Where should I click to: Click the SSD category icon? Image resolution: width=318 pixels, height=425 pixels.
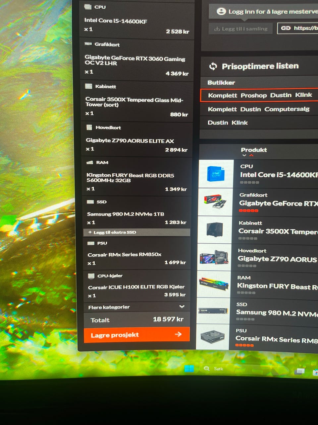(x=90, y=202)
